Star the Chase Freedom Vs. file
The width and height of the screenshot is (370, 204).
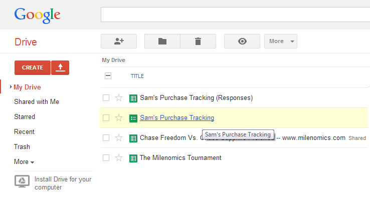119,137
